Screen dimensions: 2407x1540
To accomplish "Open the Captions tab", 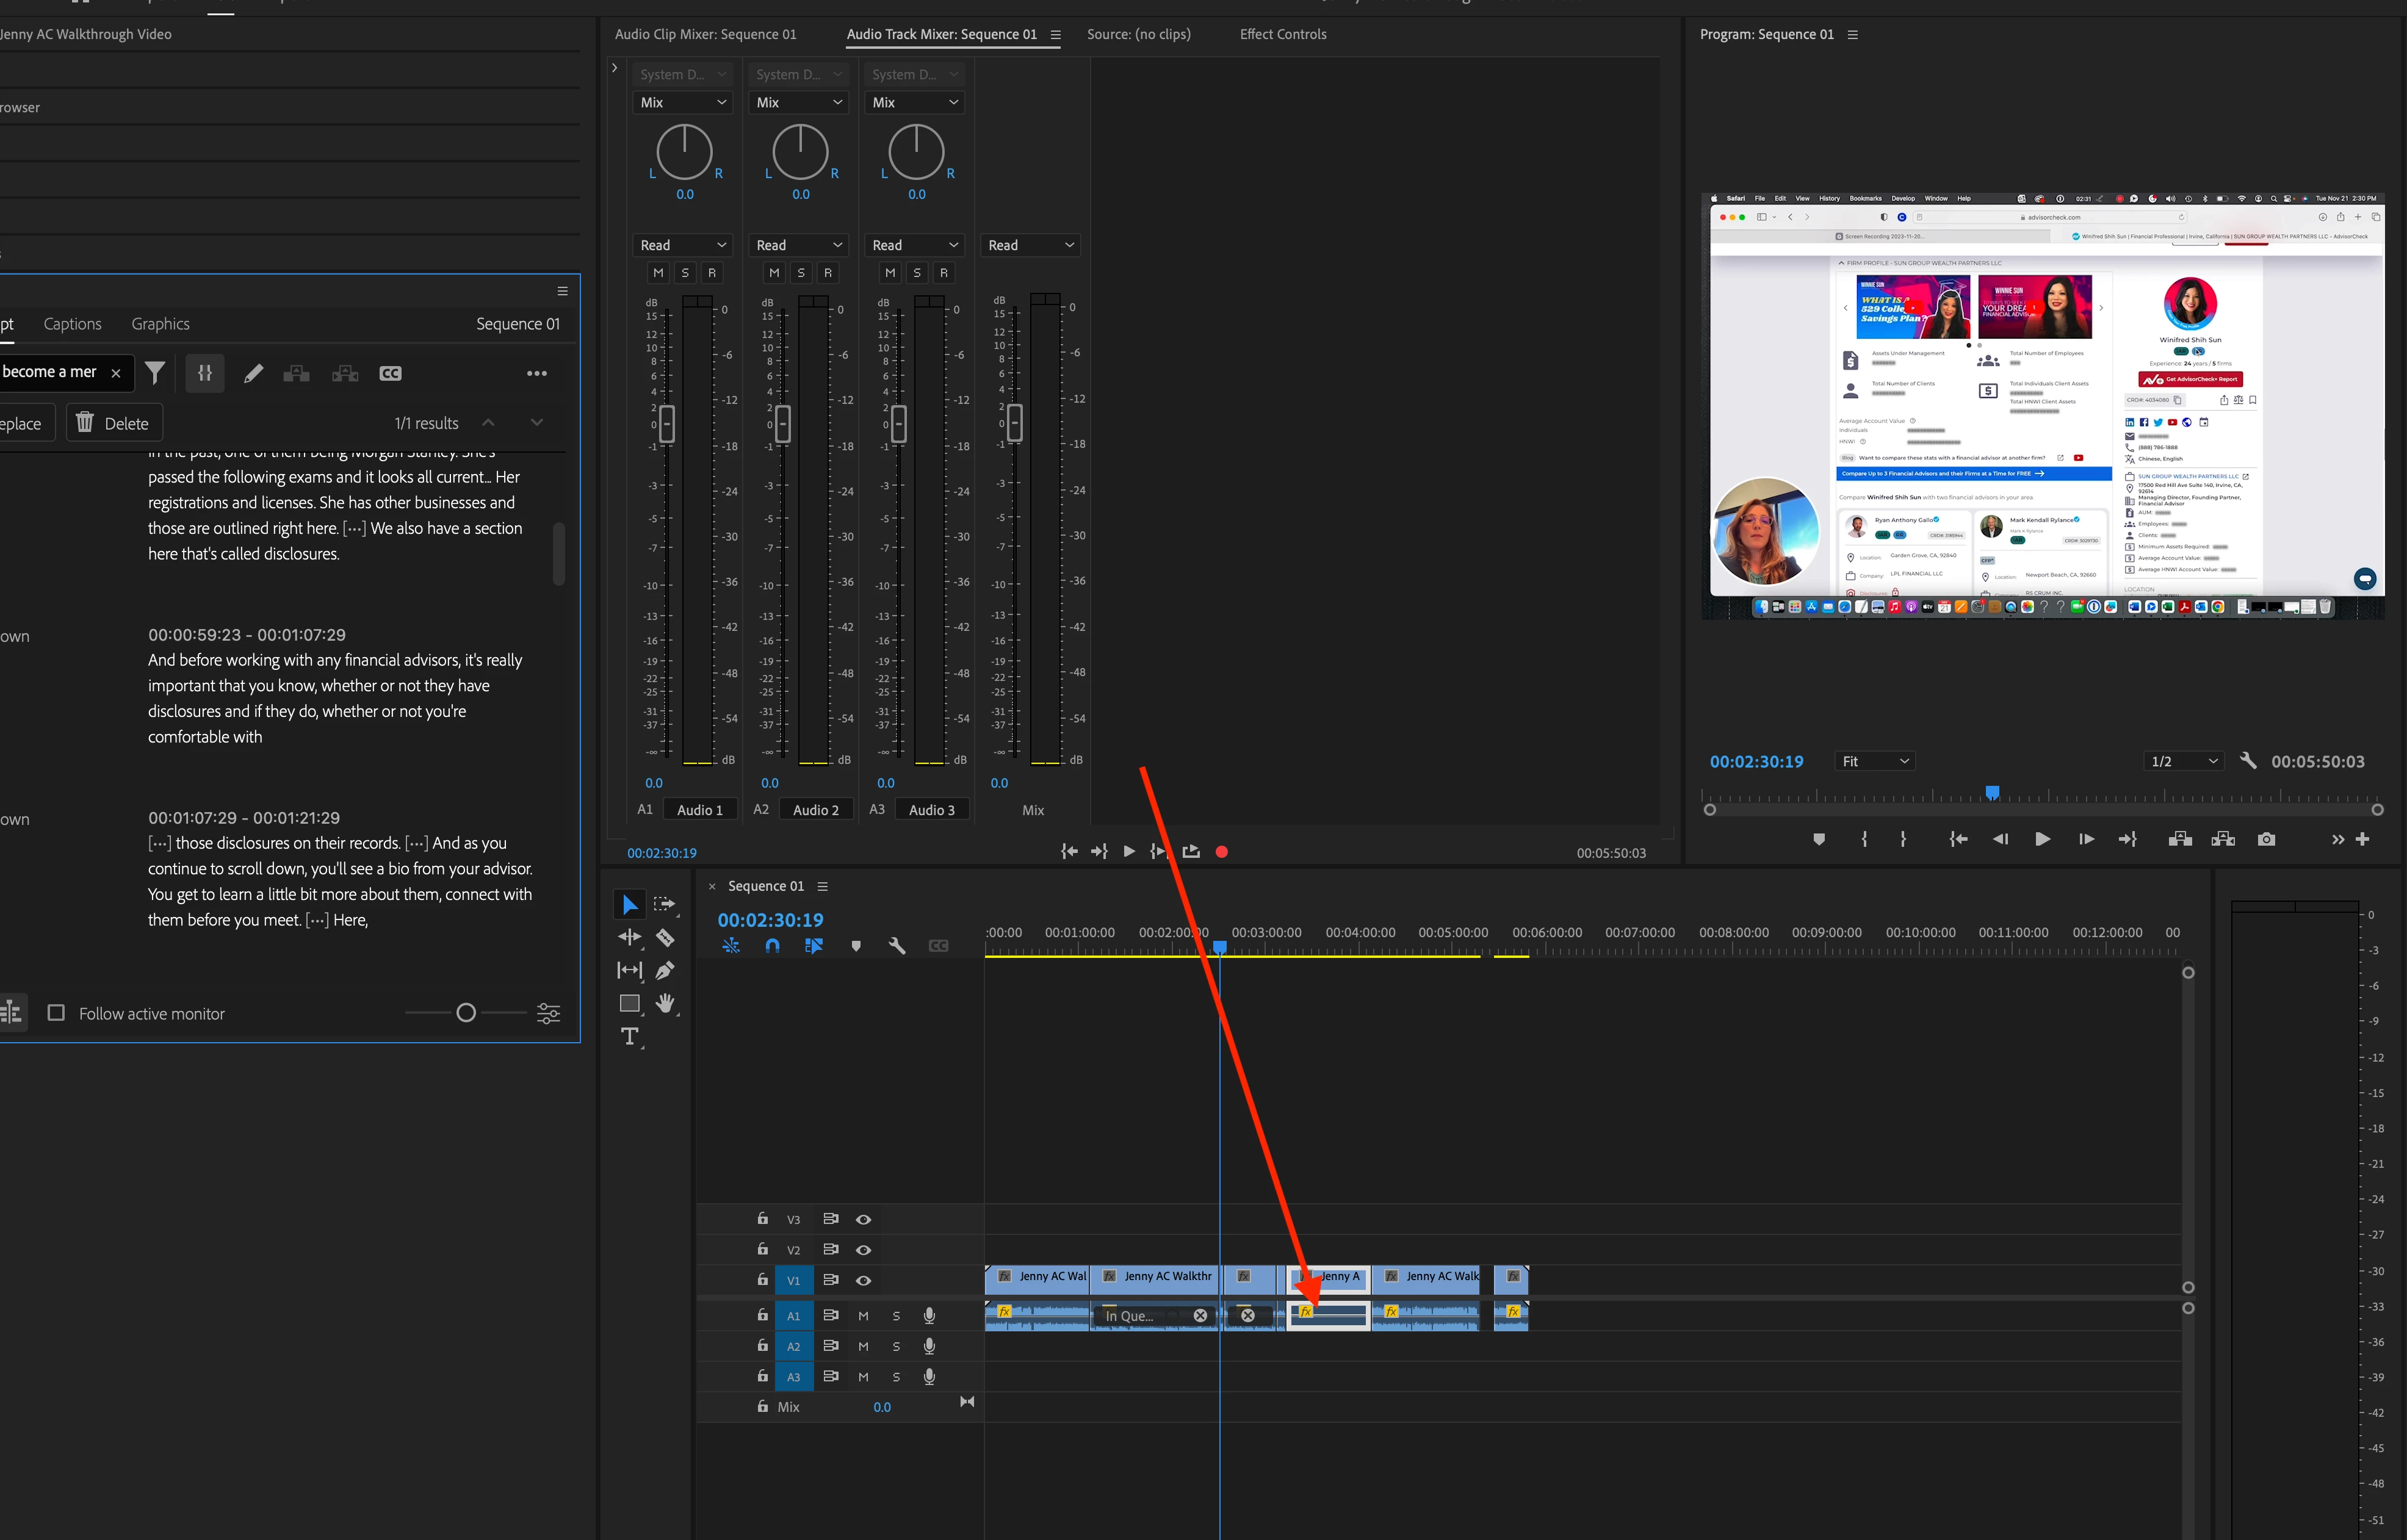I will pos(72,324).
